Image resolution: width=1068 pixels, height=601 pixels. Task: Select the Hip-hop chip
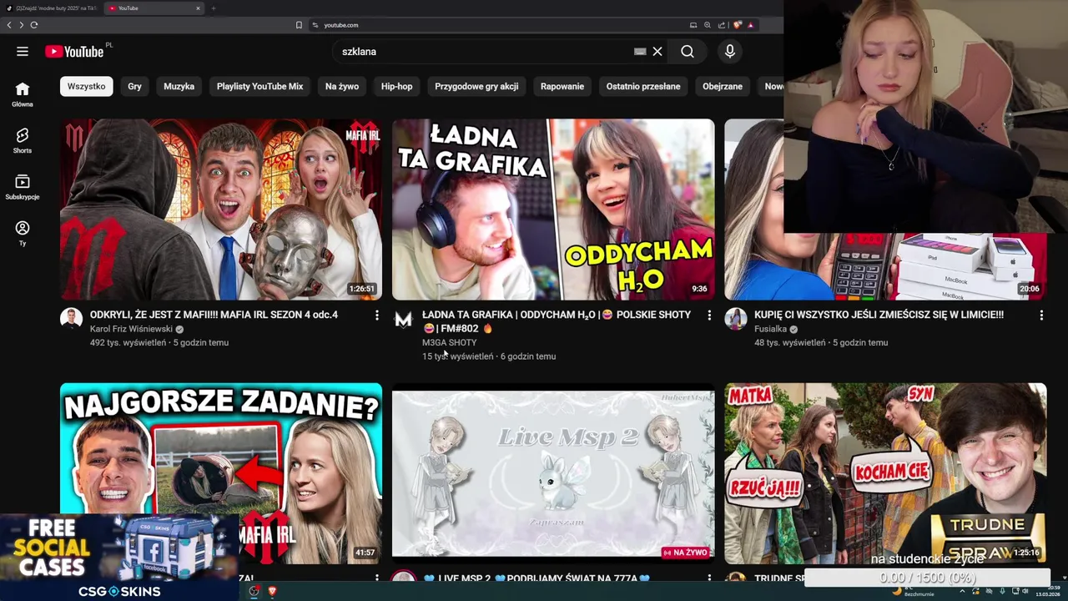pos(396,86)
